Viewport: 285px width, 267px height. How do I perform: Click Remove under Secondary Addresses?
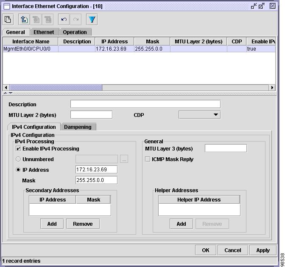tap(83, 224)
